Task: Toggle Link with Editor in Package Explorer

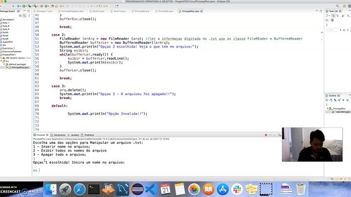Action: click(25, 16)
